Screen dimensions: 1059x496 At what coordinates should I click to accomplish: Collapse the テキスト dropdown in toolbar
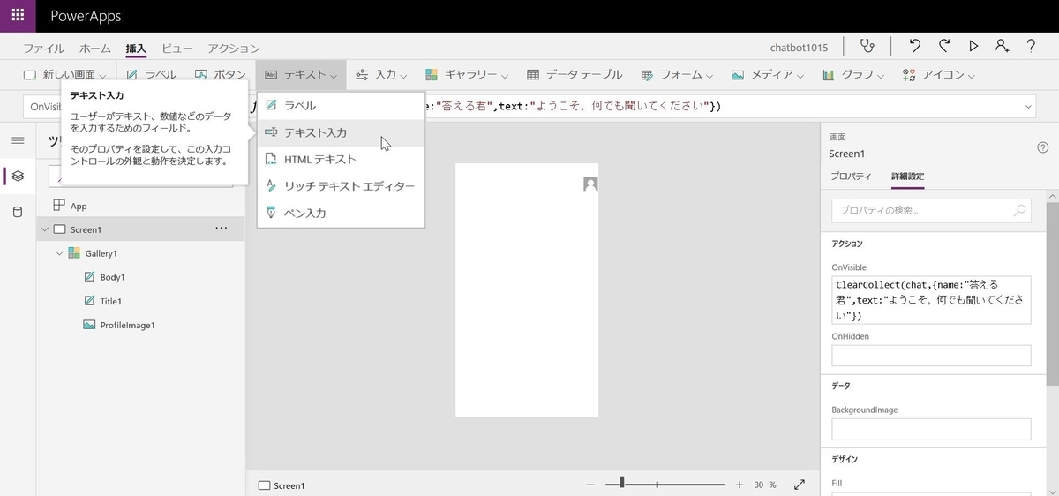pos(301,75)
